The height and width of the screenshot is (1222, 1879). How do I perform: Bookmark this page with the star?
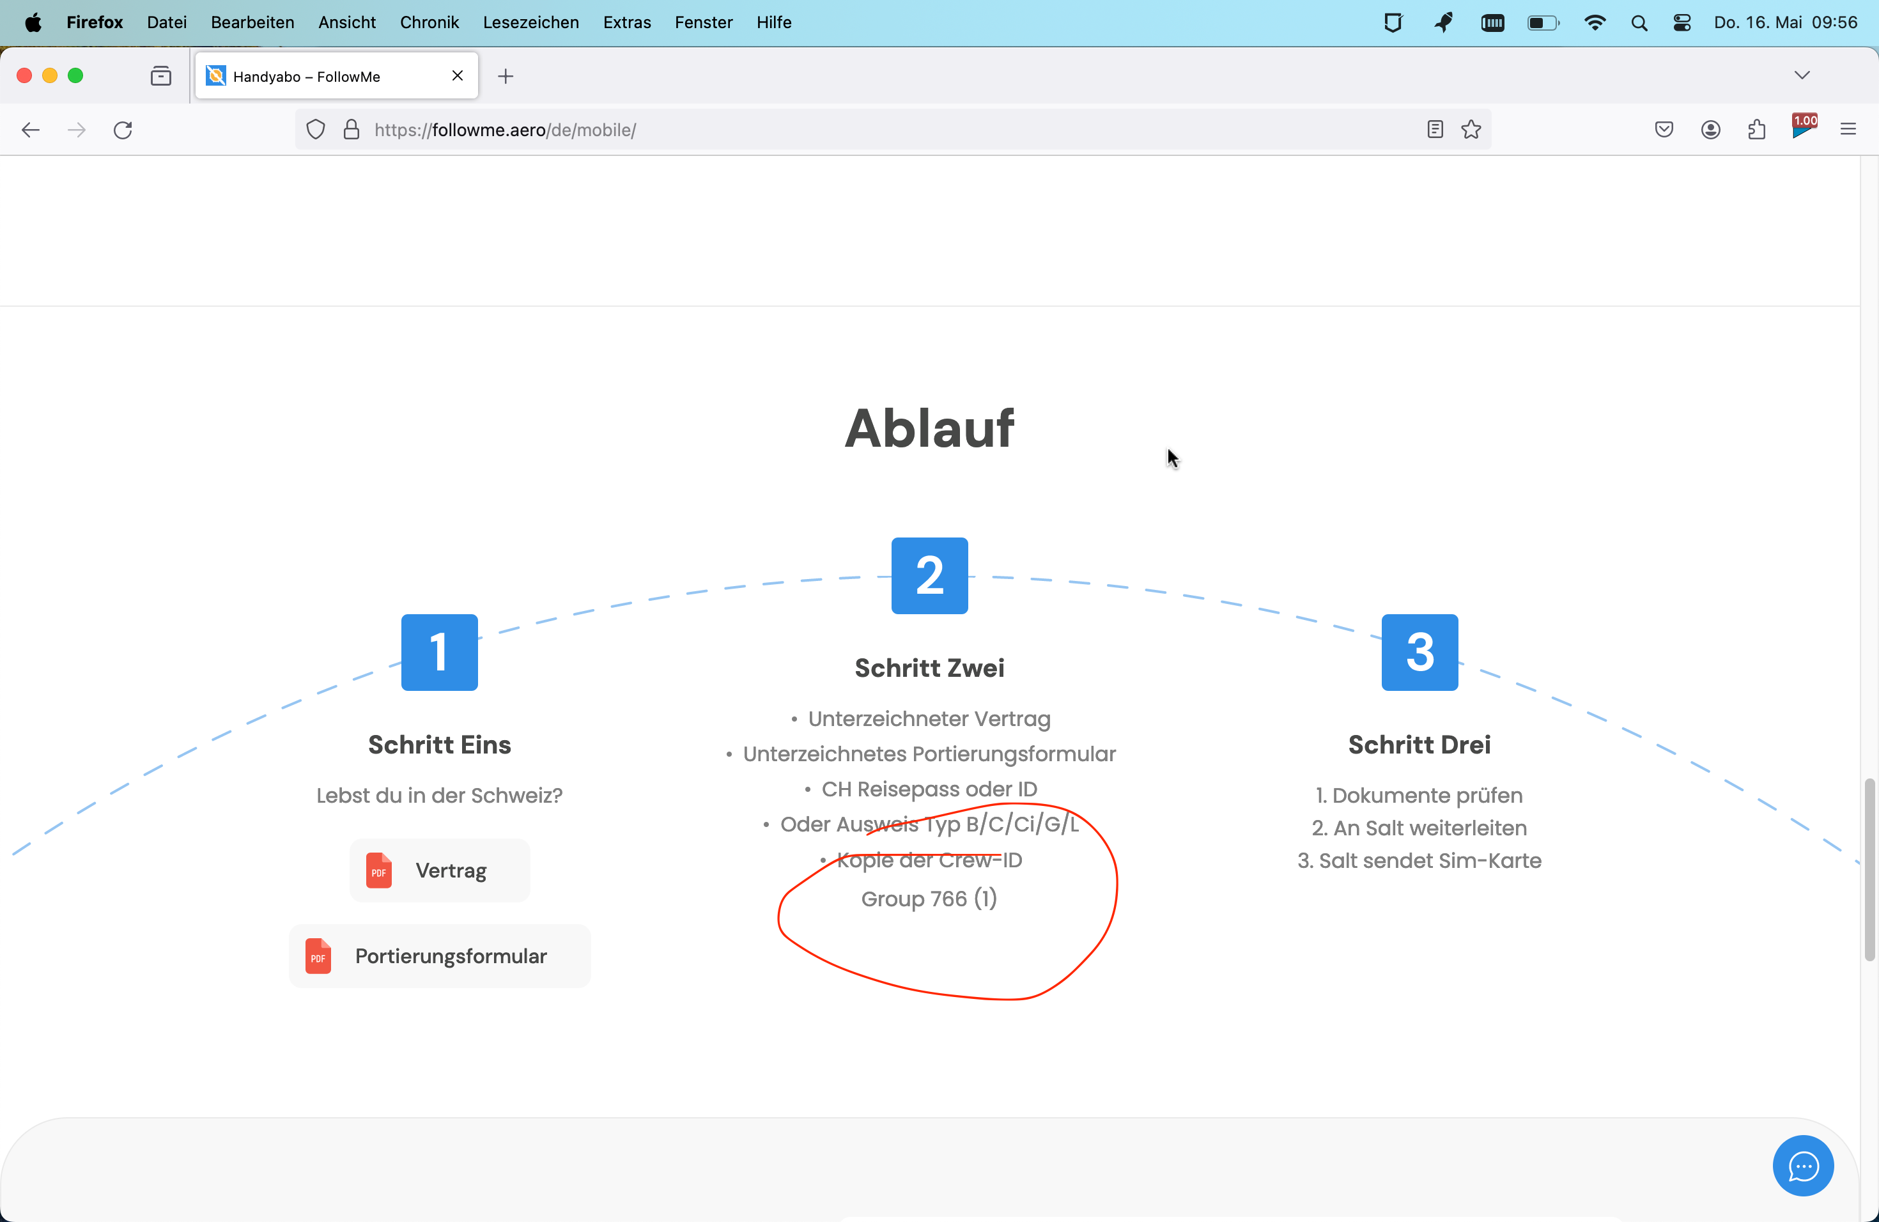pos(1471,130)
